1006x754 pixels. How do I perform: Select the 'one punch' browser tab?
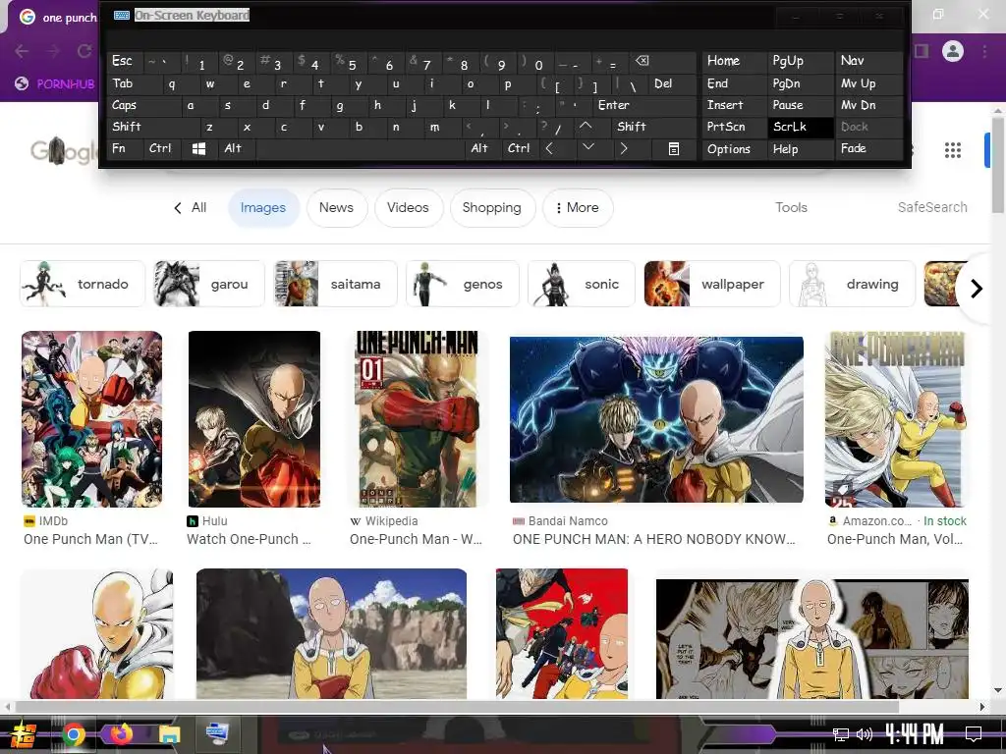56,18
